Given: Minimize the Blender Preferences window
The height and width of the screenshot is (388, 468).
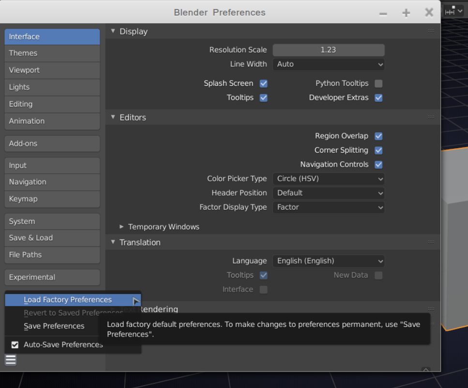Looking at the screenshot, I should click(x=383, y=14).
